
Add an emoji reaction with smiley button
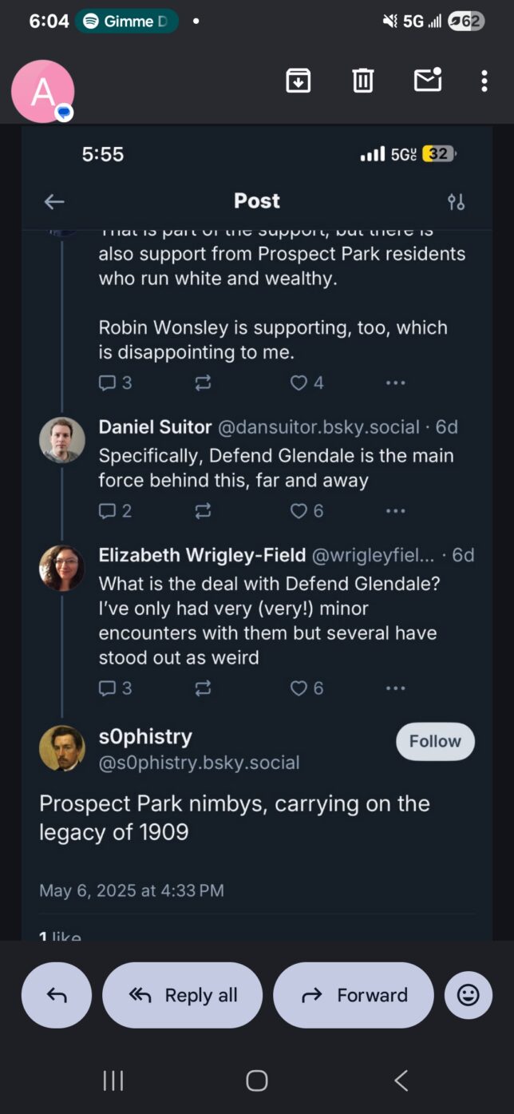(x=469, y=995)
